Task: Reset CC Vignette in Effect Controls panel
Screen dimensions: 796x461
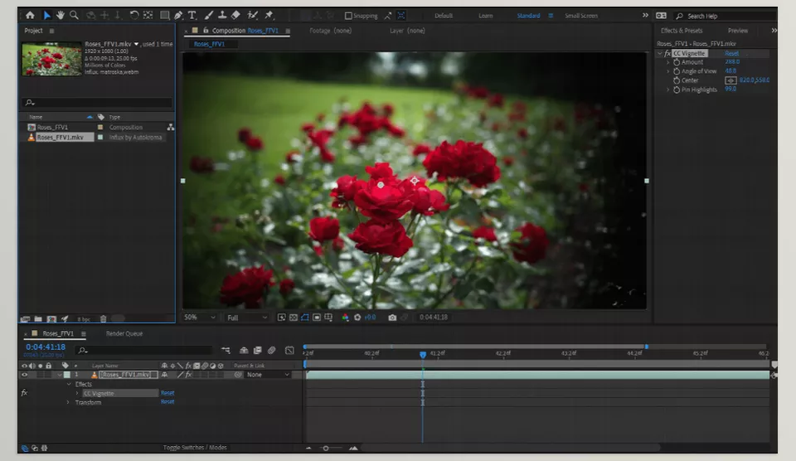Action: coord(731,53)
